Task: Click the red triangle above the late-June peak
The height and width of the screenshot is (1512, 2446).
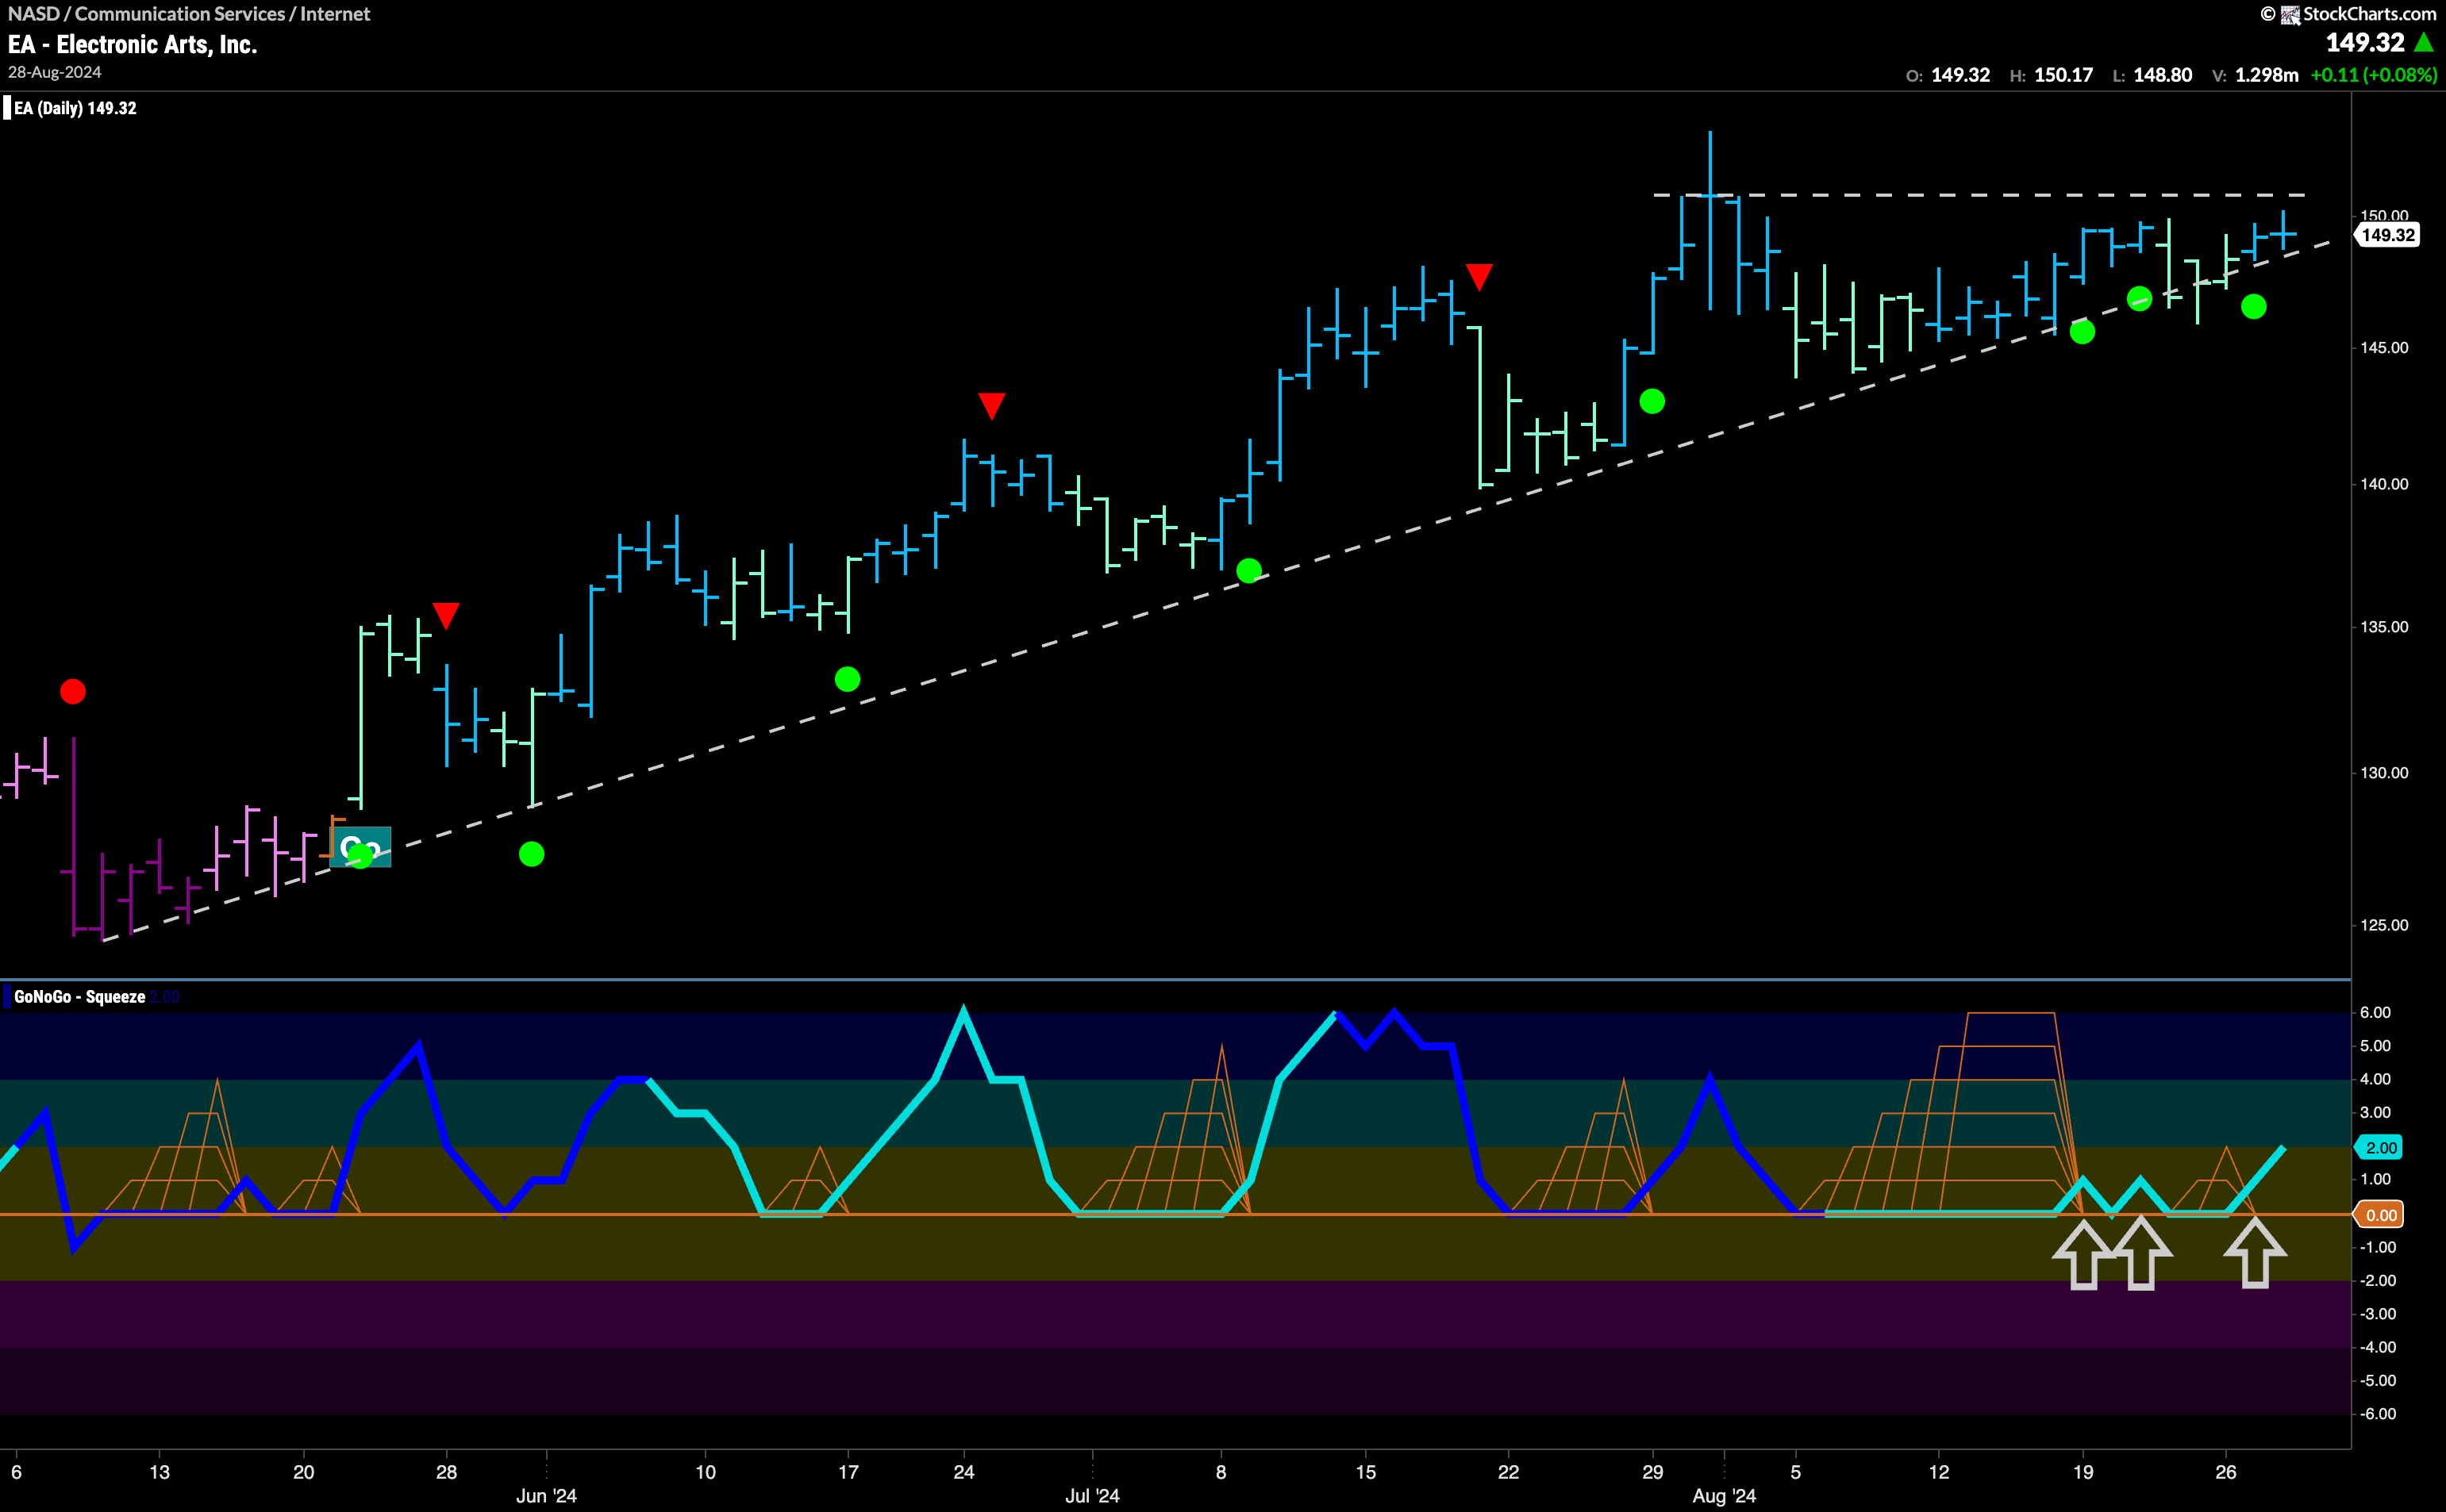Action: pyautogui.click(x=991, y=405)
